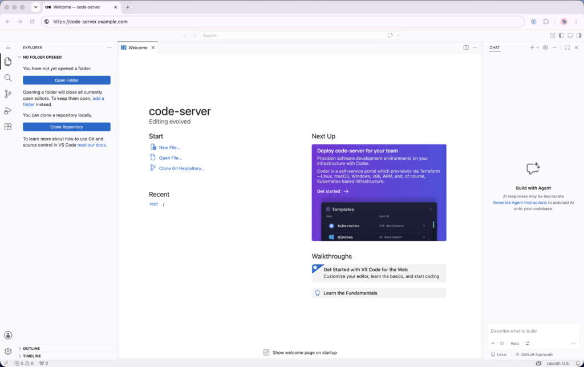Add context with plus in chat input
Screen dimensions: 584x367
coord(493,343)
